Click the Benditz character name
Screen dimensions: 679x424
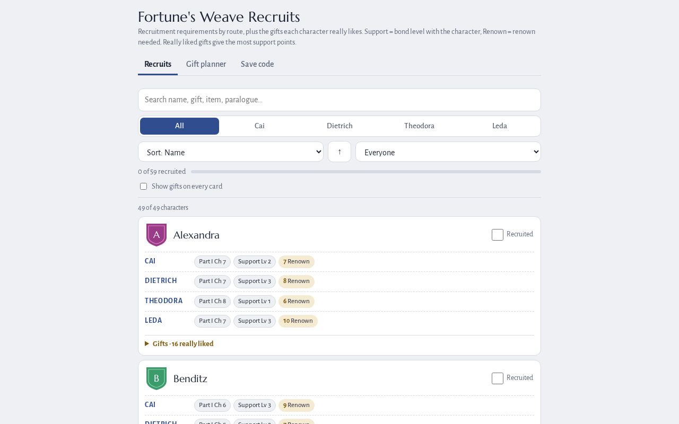tap(190, 378)
